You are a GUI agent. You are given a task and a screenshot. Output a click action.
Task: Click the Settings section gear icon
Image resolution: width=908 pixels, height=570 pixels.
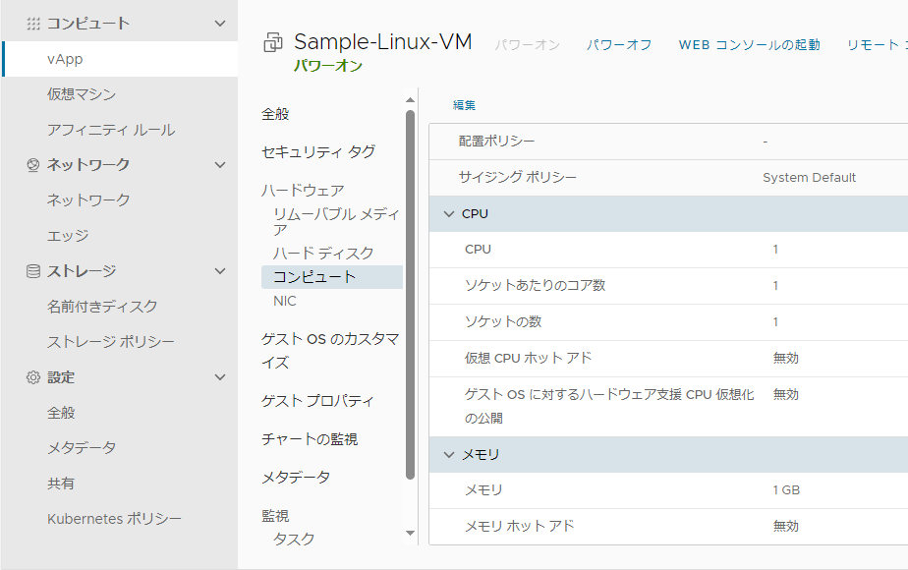[x=33, y=377]
